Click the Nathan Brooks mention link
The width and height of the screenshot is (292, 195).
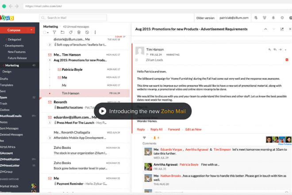tap(171, 176)
